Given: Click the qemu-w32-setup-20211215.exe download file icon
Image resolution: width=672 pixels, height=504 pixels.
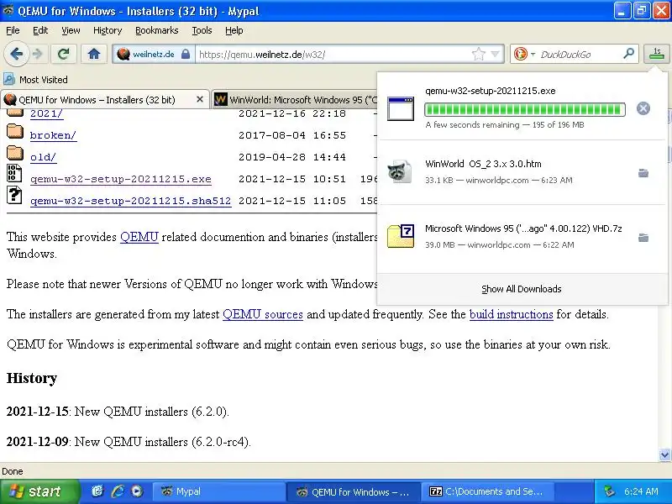Looking at the screenshot, I should 401,108.
